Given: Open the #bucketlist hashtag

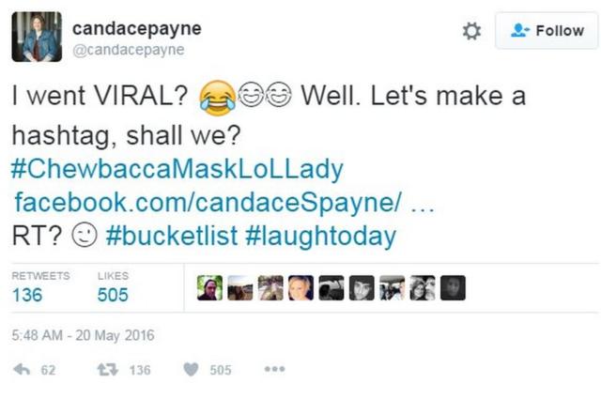Looking at the screenshot, I should tap(171, 236).
